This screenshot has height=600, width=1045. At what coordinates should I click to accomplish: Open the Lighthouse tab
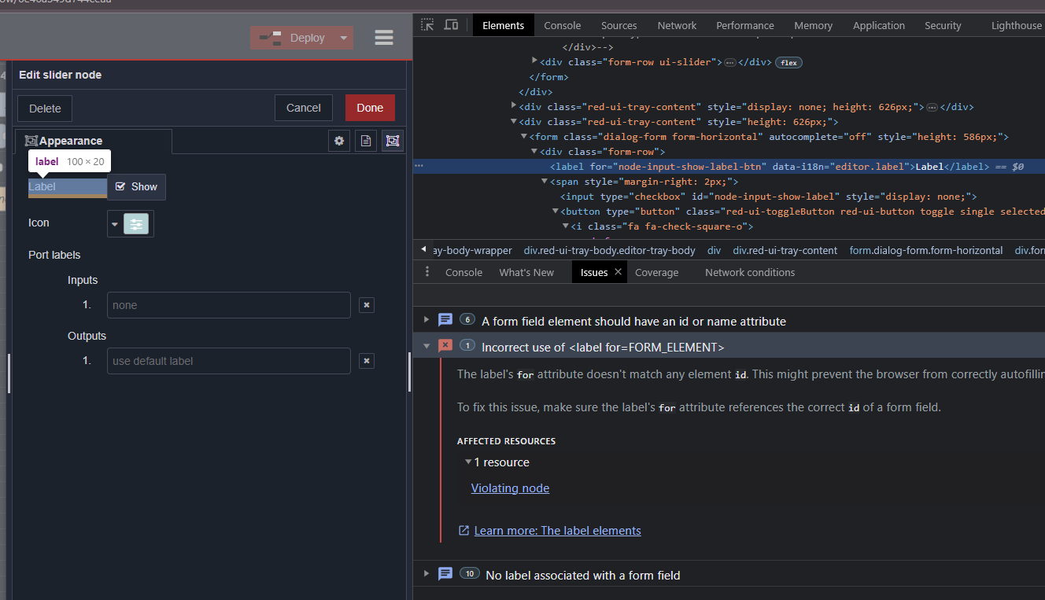pos(1017,25)
